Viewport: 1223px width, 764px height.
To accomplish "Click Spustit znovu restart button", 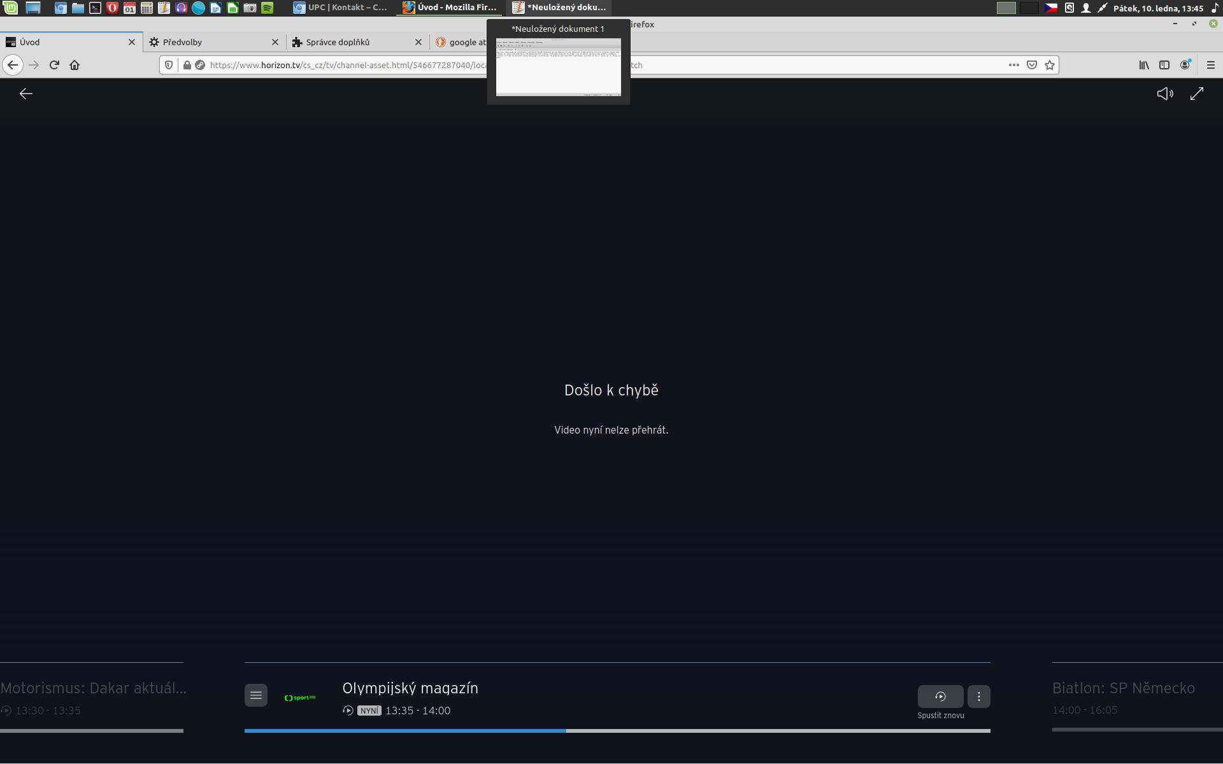I will (940, 697).
